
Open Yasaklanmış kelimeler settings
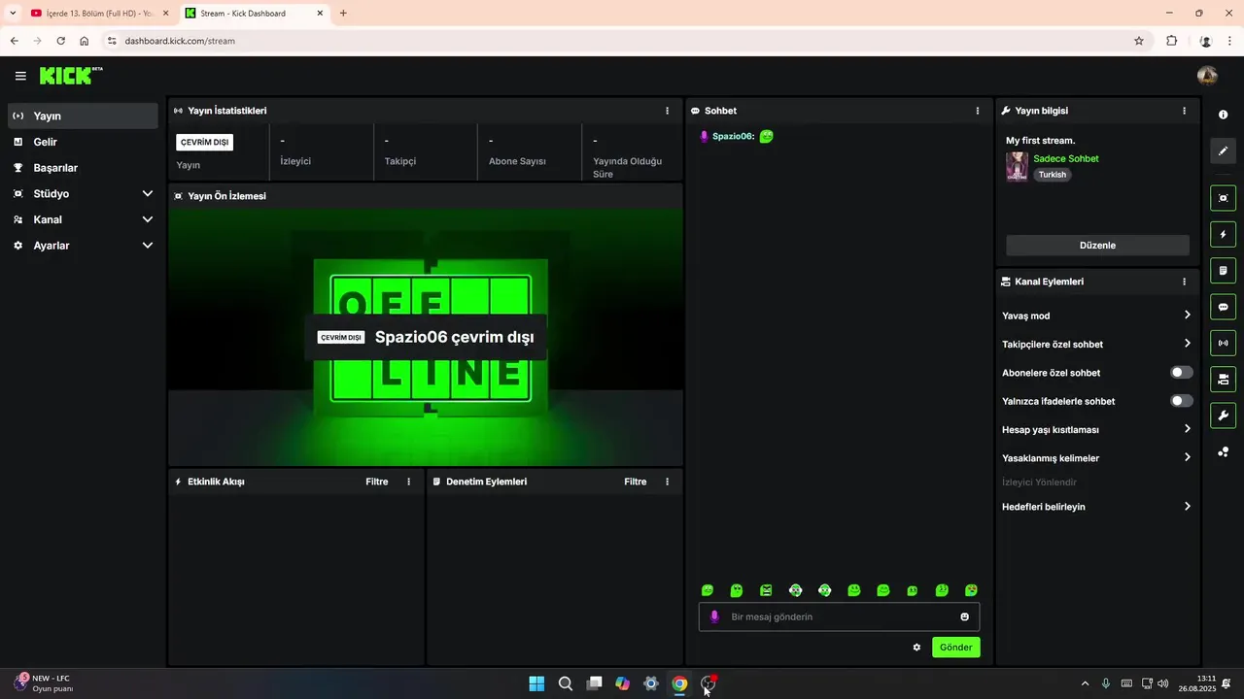click(1096, 457)
